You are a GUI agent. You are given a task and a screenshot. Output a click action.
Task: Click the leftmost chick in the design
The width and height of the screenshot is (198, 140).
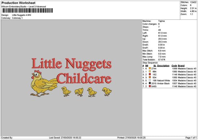[x=66, y=92]
